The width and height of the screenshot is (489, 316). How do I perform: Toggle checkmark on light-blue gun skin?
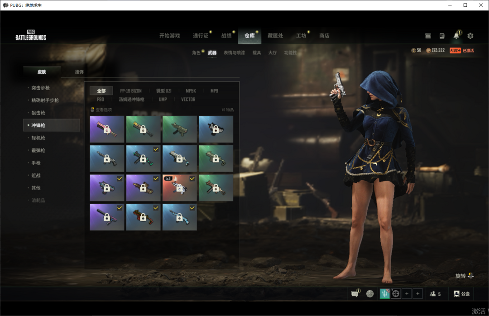point(192,208)
